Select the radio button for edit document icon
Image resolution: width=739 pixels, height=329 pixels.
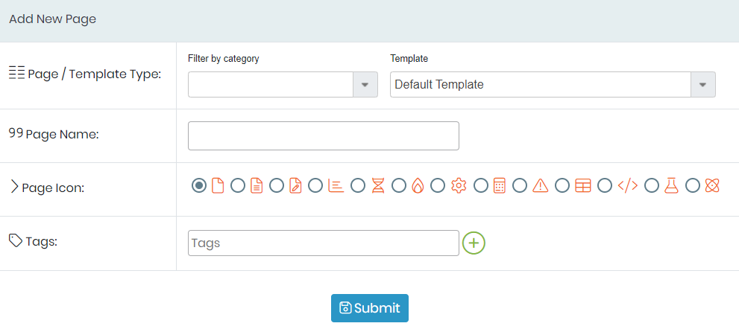click(277, 185)
